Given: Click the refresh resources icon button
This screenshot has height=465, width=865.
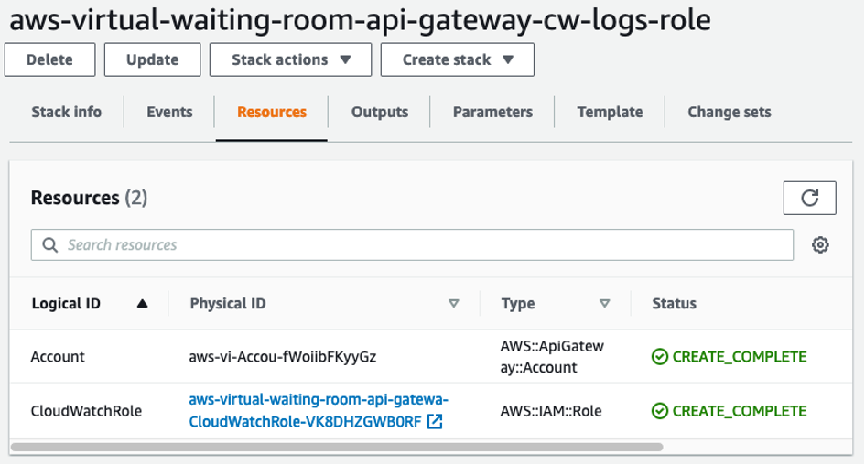Looking at the screenshot, I should click(x=809, y=198).
